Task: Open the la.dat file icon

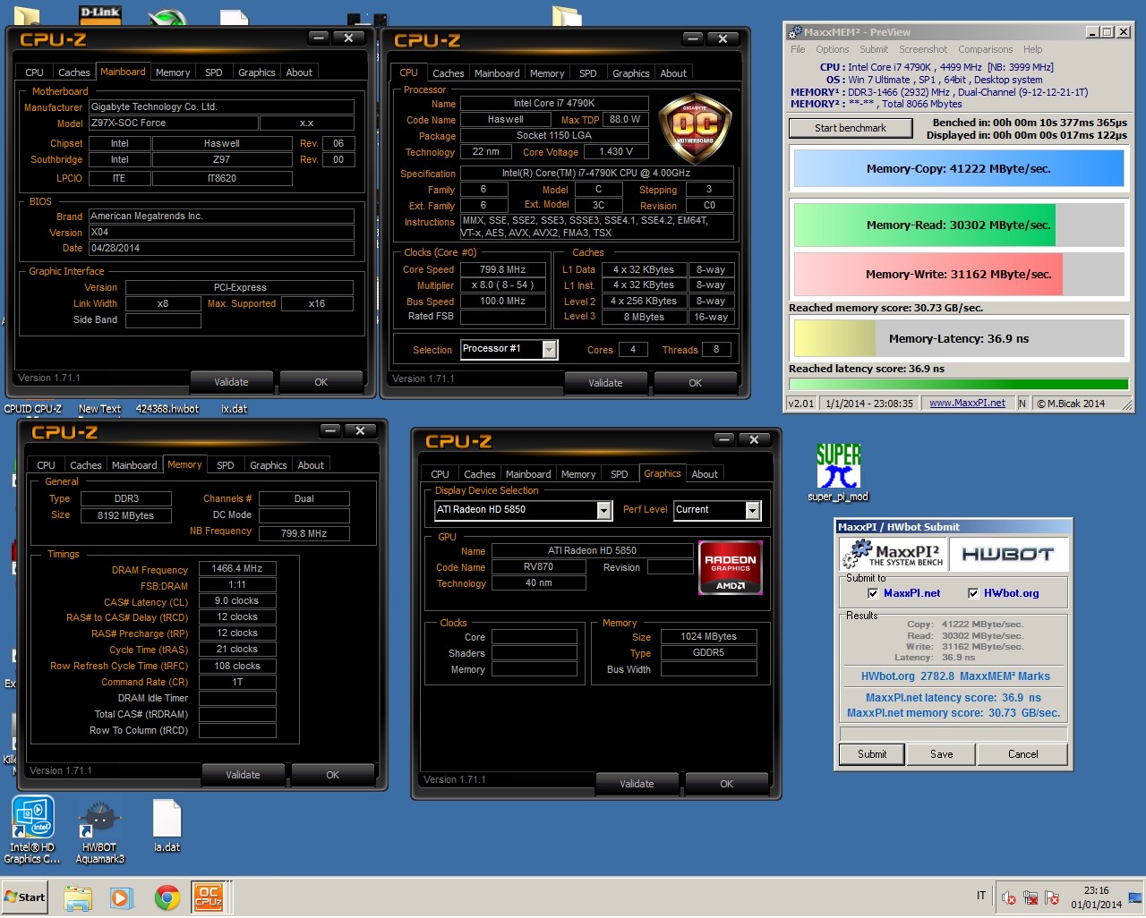Action: pos(167,825)
